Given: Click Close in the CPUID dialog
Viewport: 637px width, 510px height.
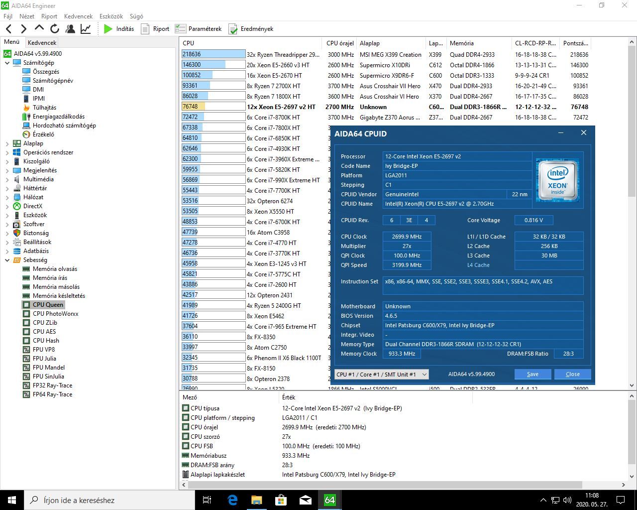Looking at the screenshot, I should tap(572, 374).
